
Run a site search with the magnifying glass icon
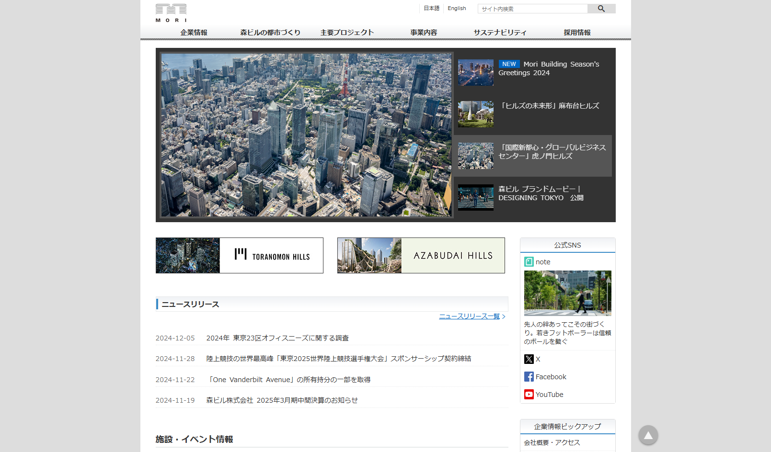(601, 8)
